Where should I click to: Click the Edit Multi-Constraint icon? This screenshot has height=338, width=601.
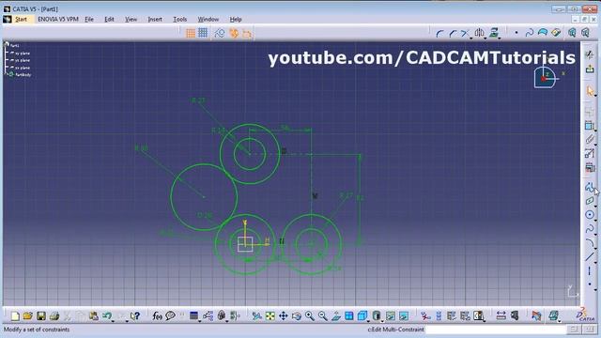590,167
